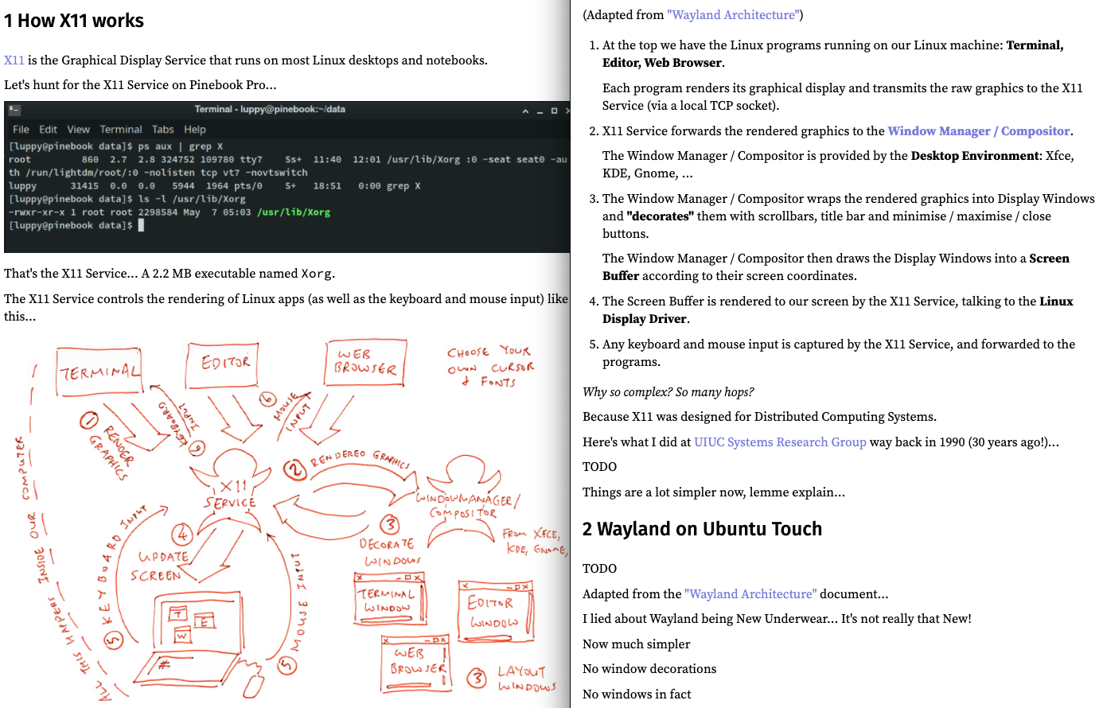Expand the Terminal menu dropdown
The image size is (1103, 708).
coord(121,130)
